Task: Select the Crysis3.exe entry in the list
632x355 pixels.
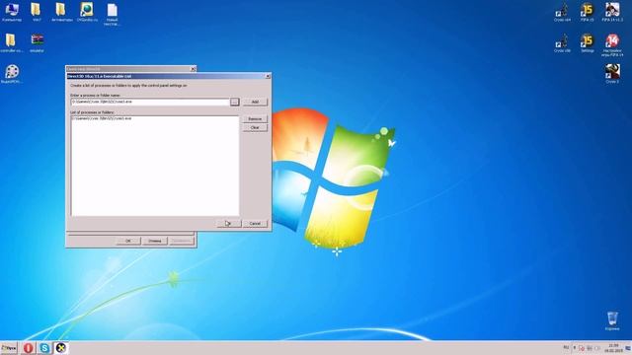Action: (102, 118)
